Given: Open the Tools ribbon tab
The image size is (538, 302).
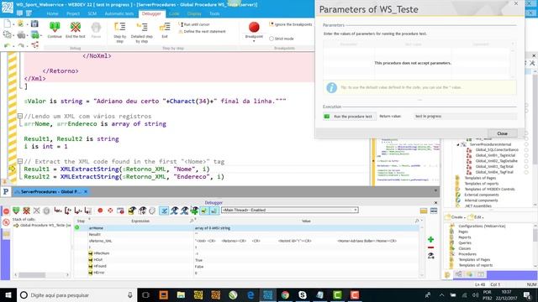Looking at the screenshot, I should click(214, 13).
